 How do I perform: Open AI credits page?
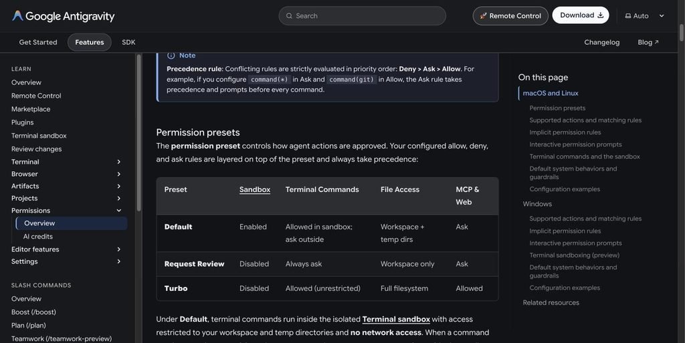[x=38, y=237]
